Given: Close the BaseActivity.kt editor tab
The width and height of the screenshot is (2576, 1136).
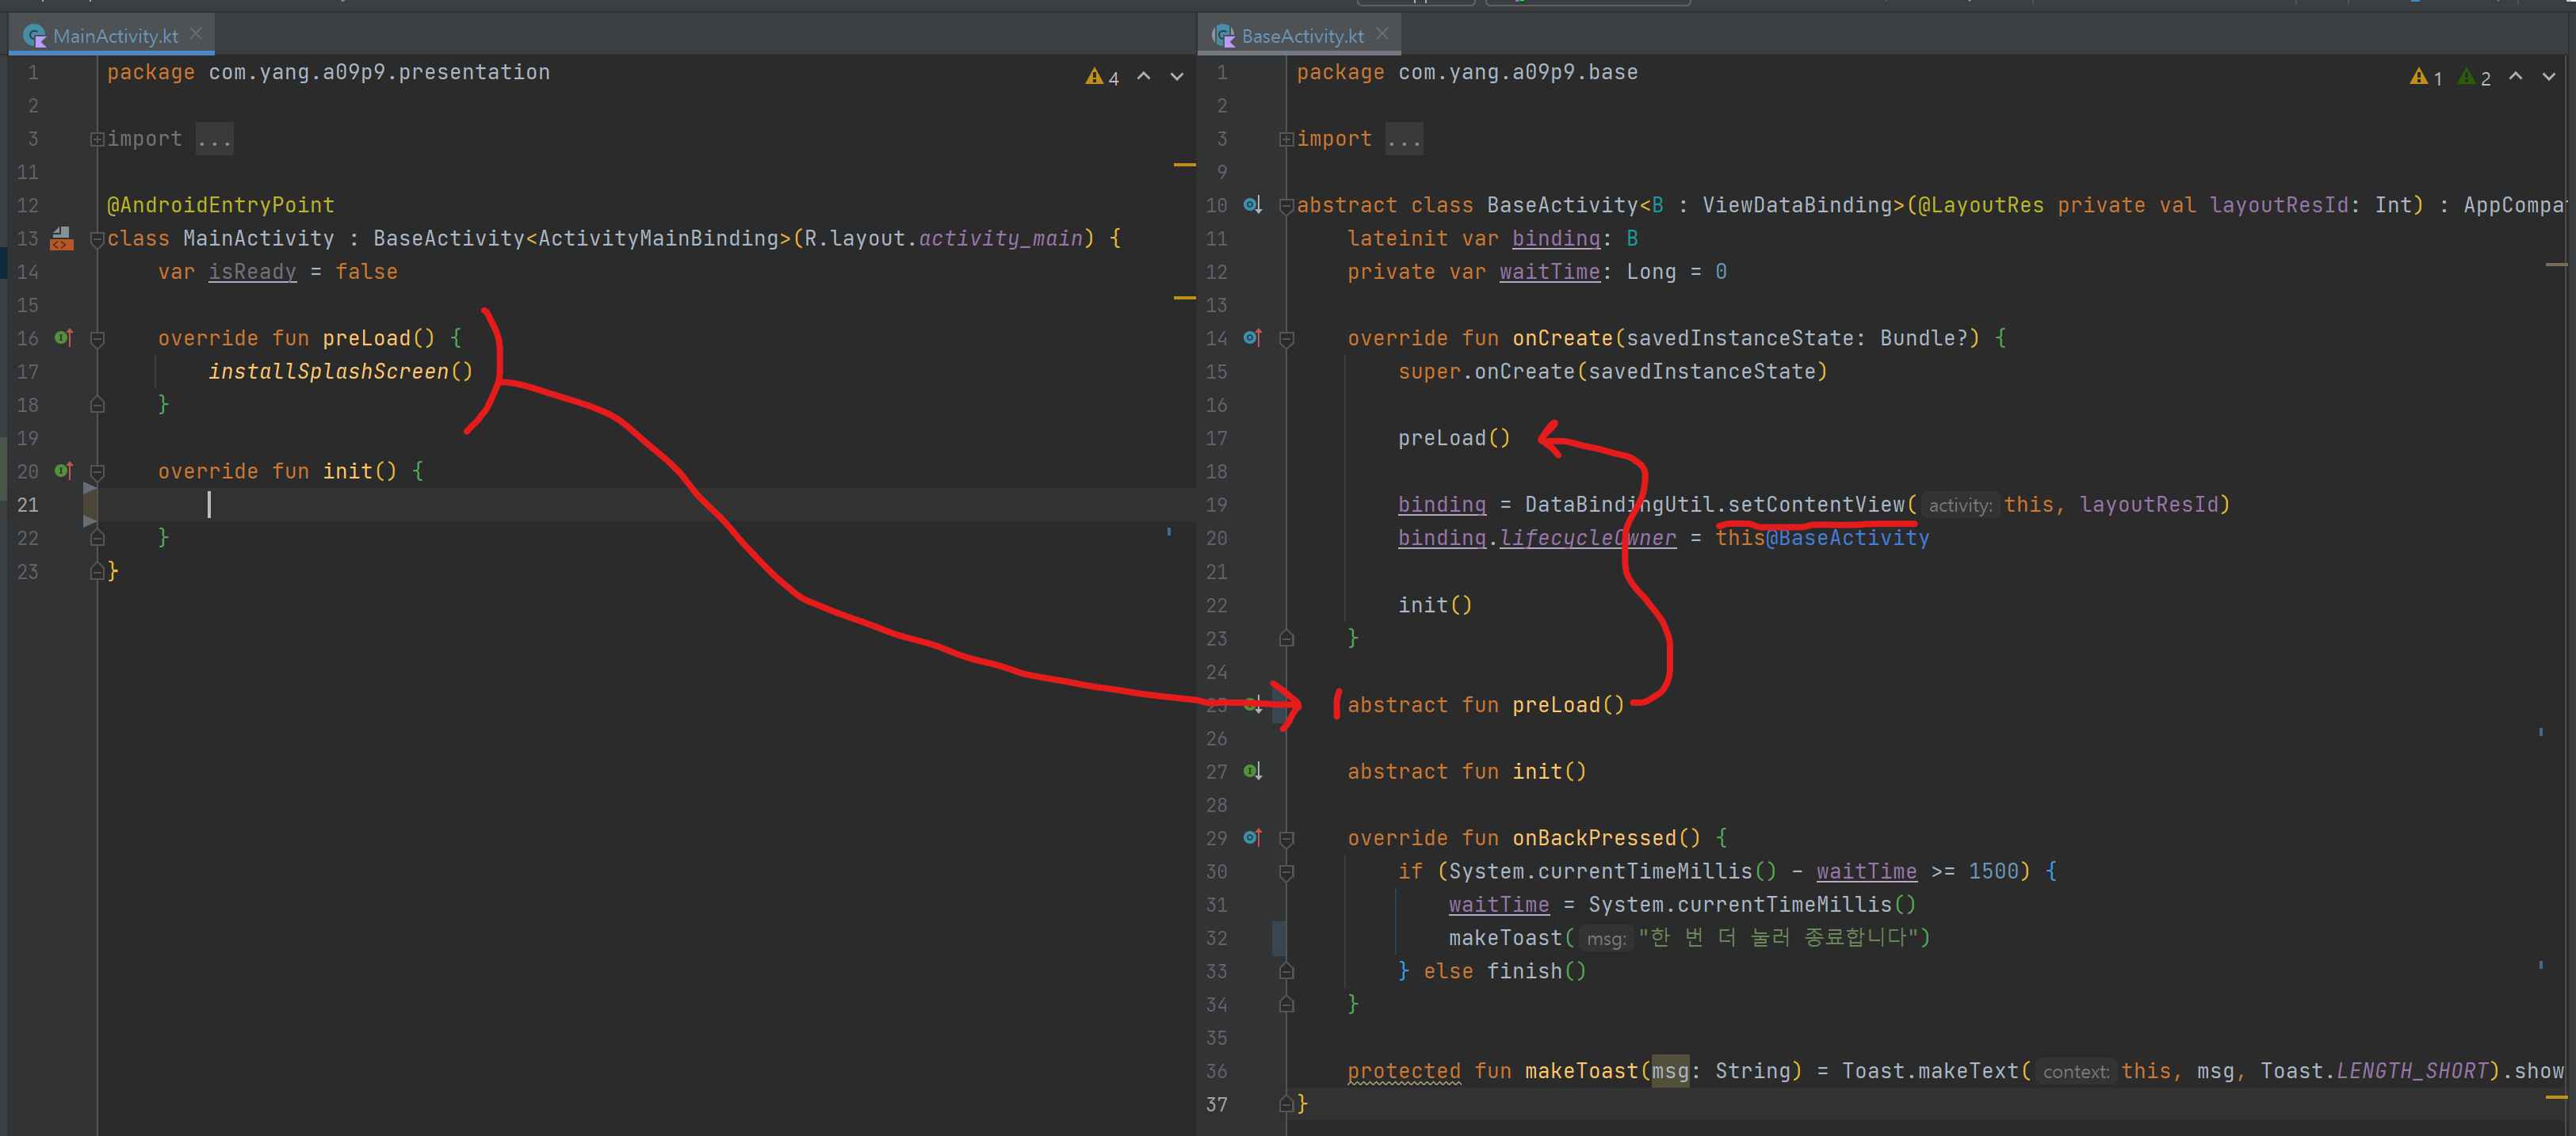Looking at the screenshot, I should [1382, 34].
